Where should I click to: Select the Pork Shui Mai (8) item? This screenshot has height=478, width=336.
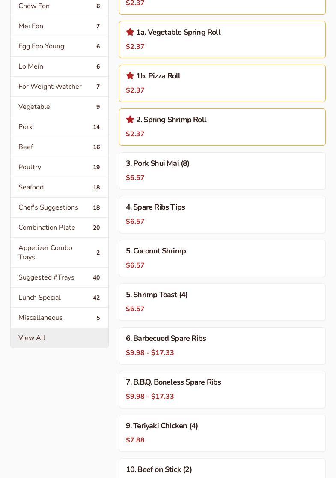(x=222, y=171)
